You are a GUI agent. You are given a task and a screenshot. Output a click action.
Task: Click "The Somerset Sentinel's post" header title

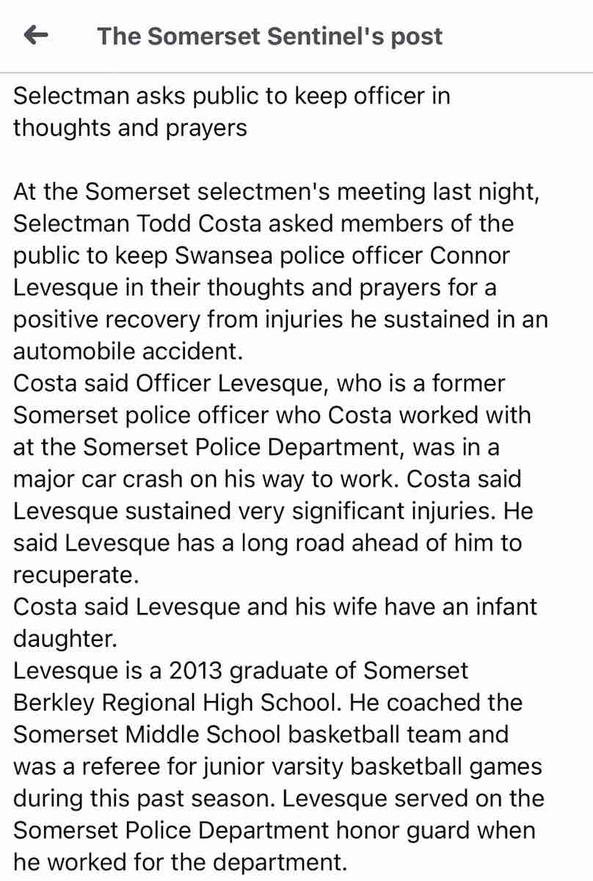[x=270, y=36]
